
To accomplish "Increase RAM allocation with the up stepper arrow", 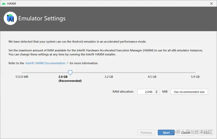I will click(x=157, y=91).
